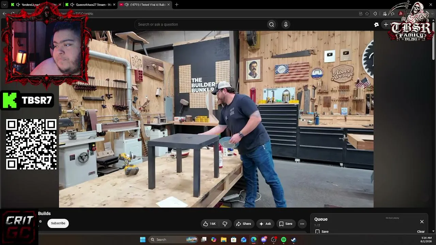436x245 pixels.
Task: Click the YouTube search field
Action: 201,24
